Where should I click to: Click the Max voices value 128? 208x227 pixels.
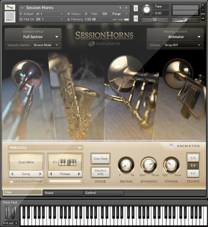pos(104,14)
